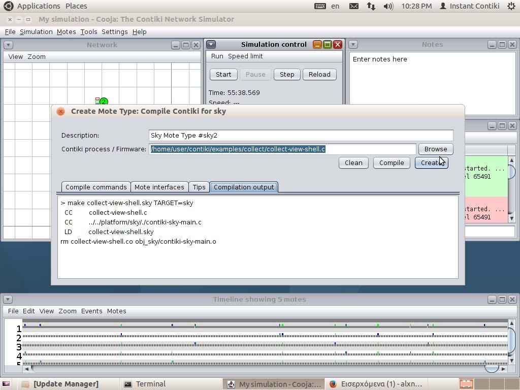Image resolution: width=520 pixels, height=390 pixels.
Task: Open the Simulation menu
Action: pyautogui.click(x=36, y=32)
